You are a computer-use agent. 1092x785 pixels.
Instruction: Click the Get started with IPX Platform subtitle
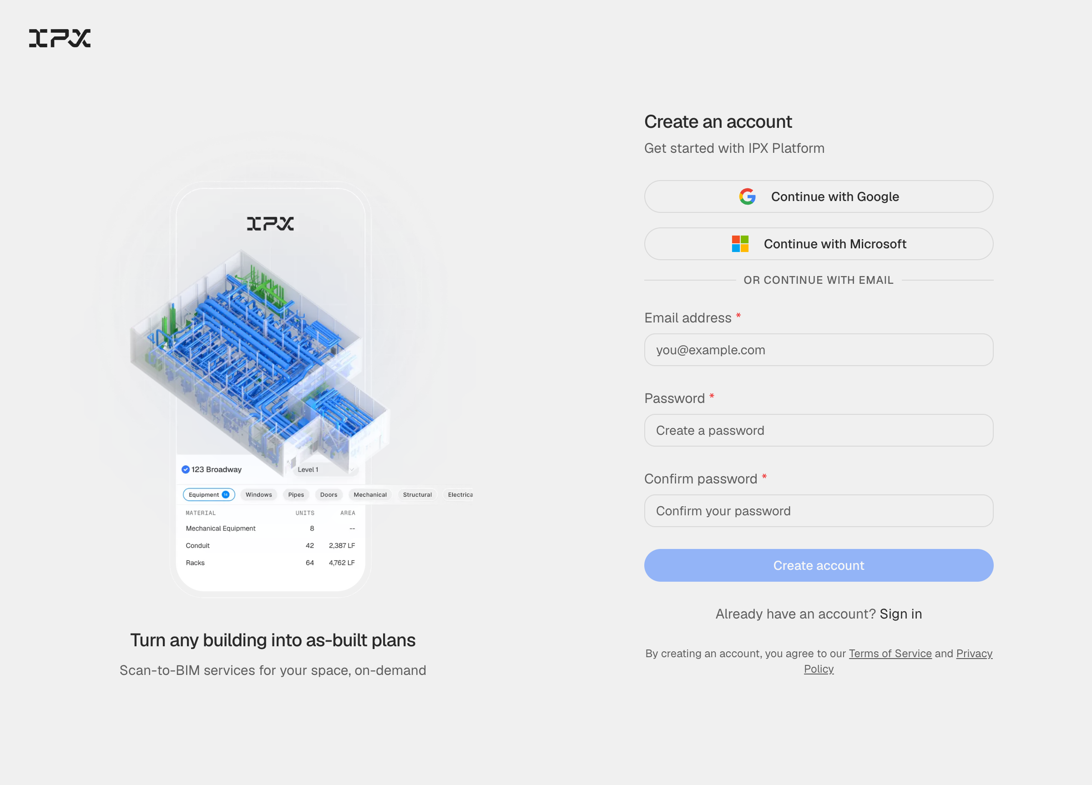click(734, 148)
